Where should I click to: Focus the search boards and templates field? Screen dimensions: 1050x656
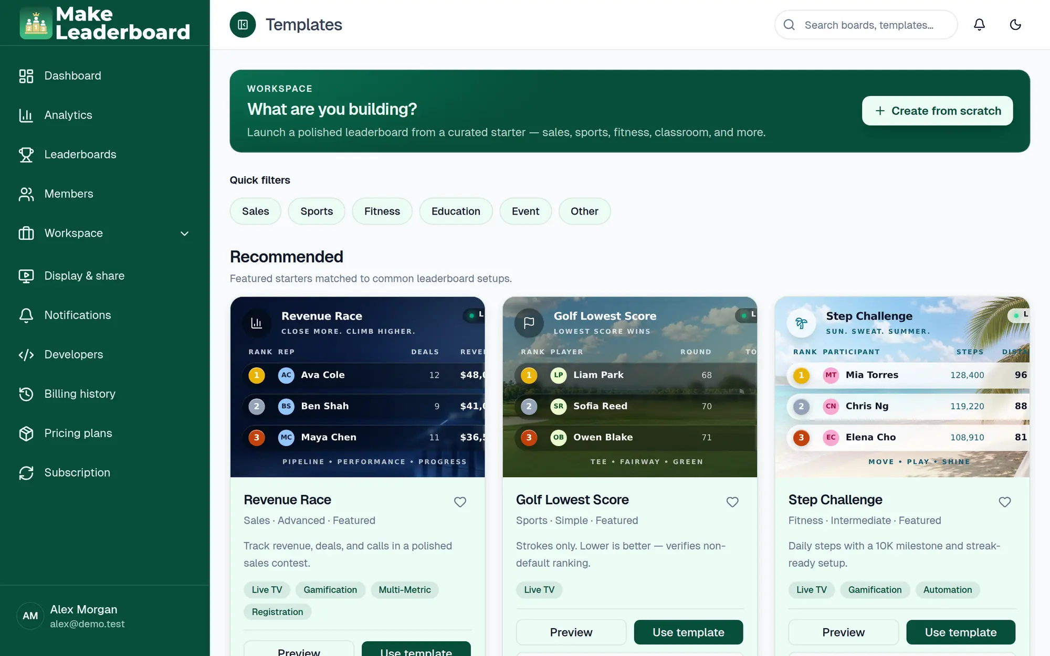(866, 25)
